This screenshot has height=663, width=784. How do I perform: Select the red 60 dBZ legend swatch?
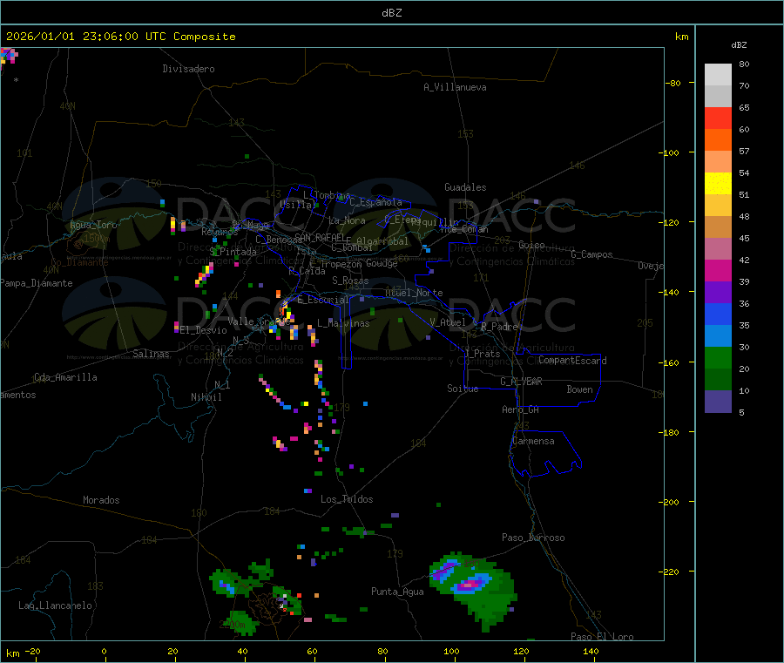point(718,118)
